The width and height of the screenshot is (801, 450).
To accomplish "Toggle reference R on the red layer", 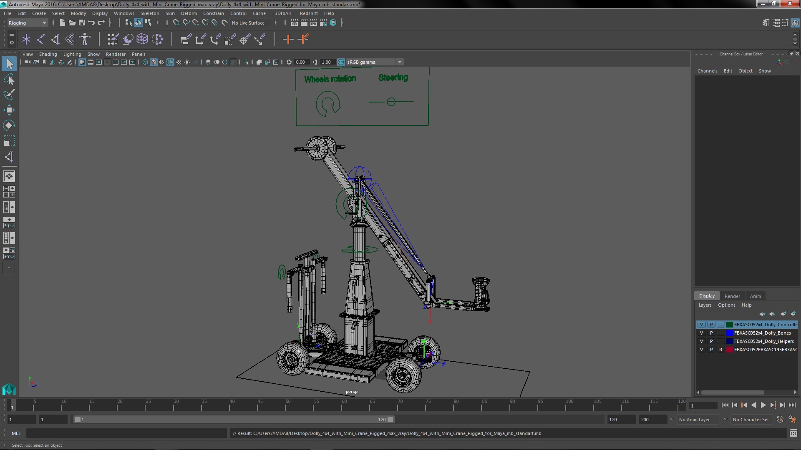I will (x=720, y=350).
